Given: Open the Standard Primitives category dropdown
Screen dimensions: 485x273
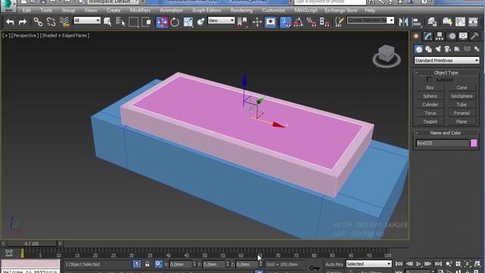Looking at the screenshot, I should [446, 61].
